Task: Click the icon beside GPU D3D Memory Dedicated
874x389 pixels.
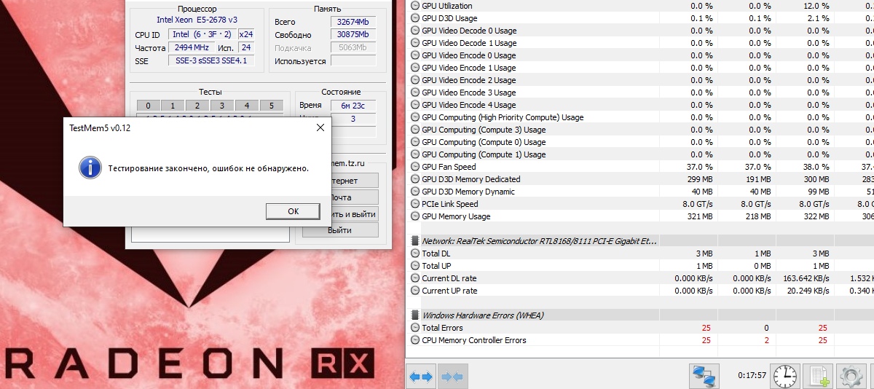Action: pos(414,179)
